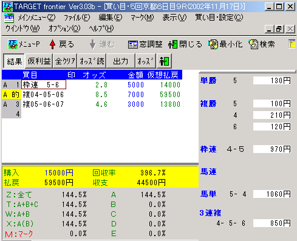Open the 検索 search tool
This screenshot has width=297, height=241.
262,44
